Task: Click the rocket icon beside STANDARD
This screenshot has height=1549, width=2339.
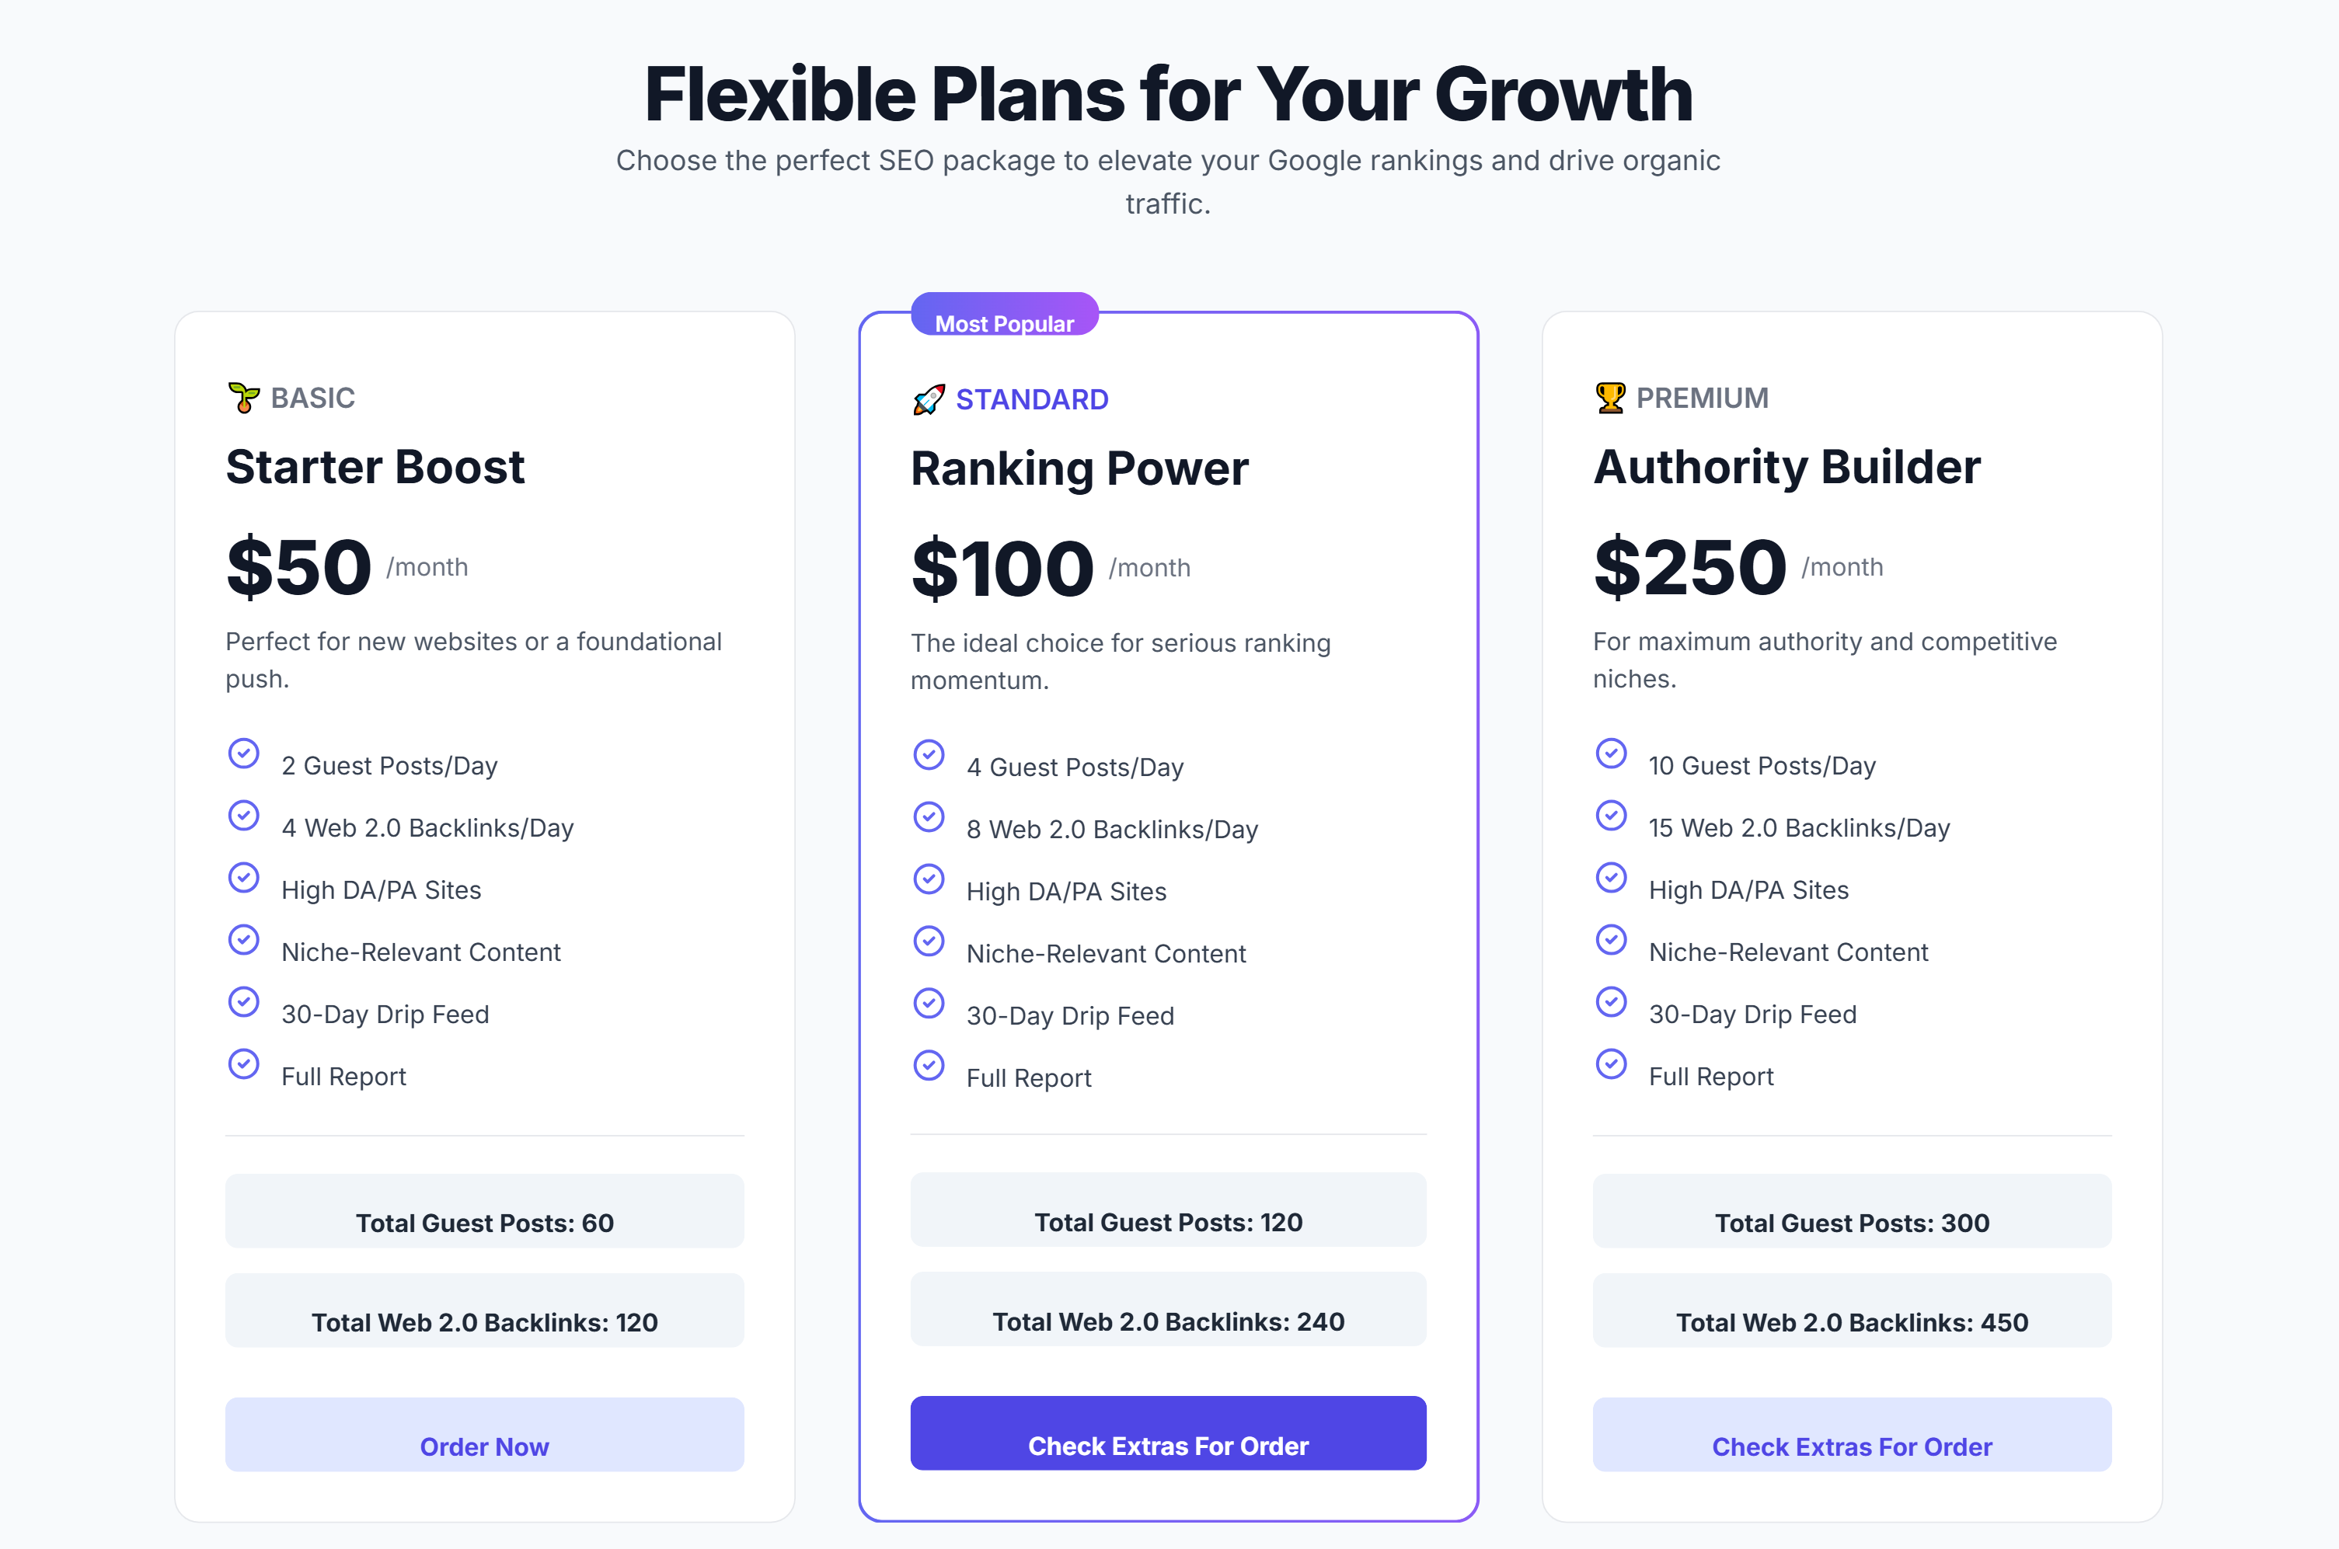Action: [x=928, y=399]
